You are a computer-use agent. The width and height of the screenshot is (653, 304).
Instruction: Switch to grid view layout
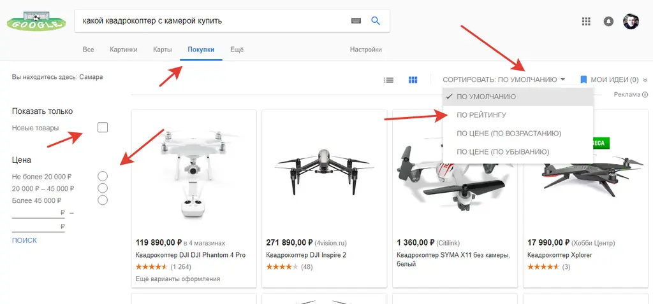click(413, 80)
